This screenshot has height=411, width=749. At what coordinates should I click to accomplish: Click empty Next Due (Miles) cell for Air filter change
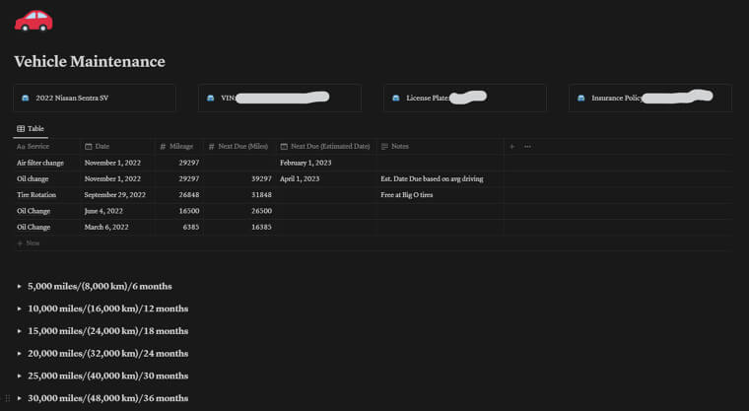239,163
